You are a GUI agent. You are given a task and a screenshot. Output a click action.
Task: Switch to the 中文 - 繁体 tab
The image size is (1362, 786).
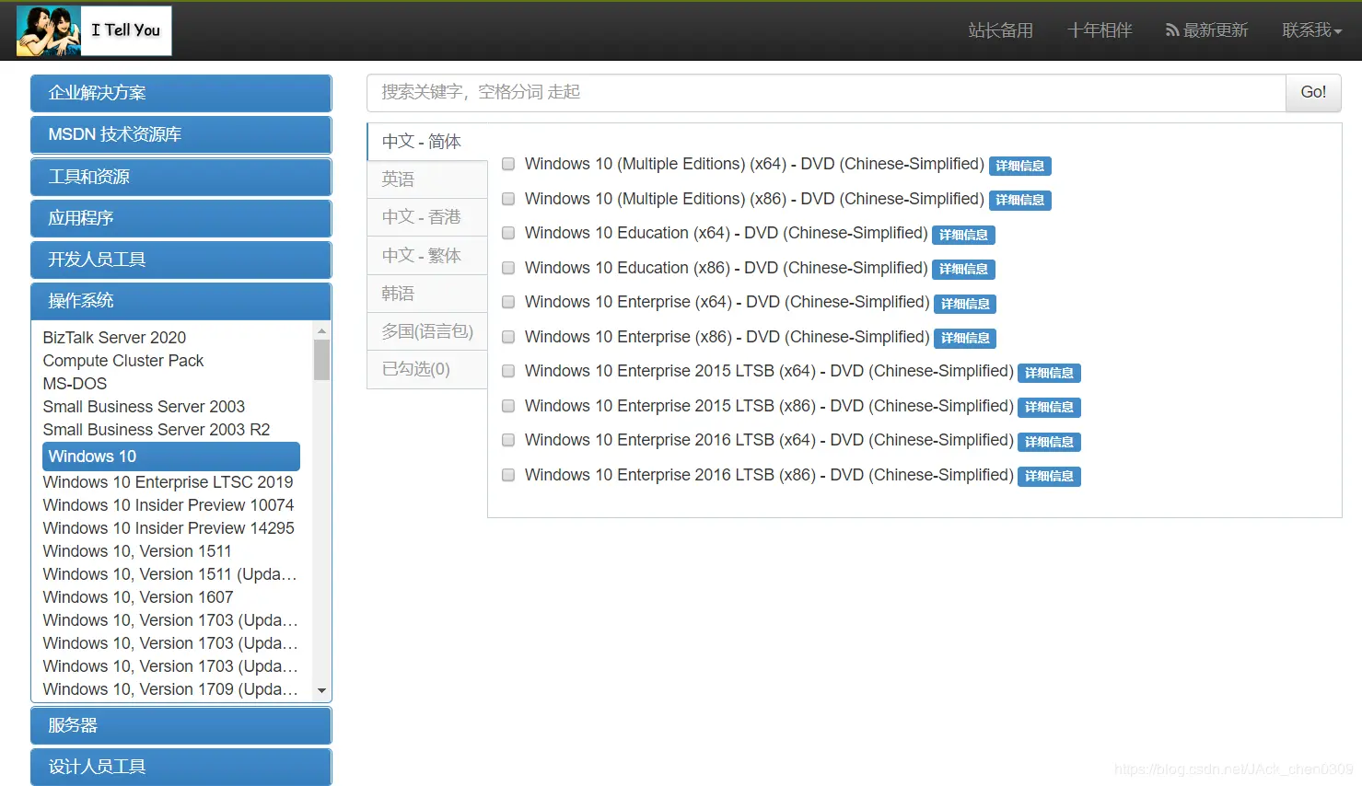[427, 256]
